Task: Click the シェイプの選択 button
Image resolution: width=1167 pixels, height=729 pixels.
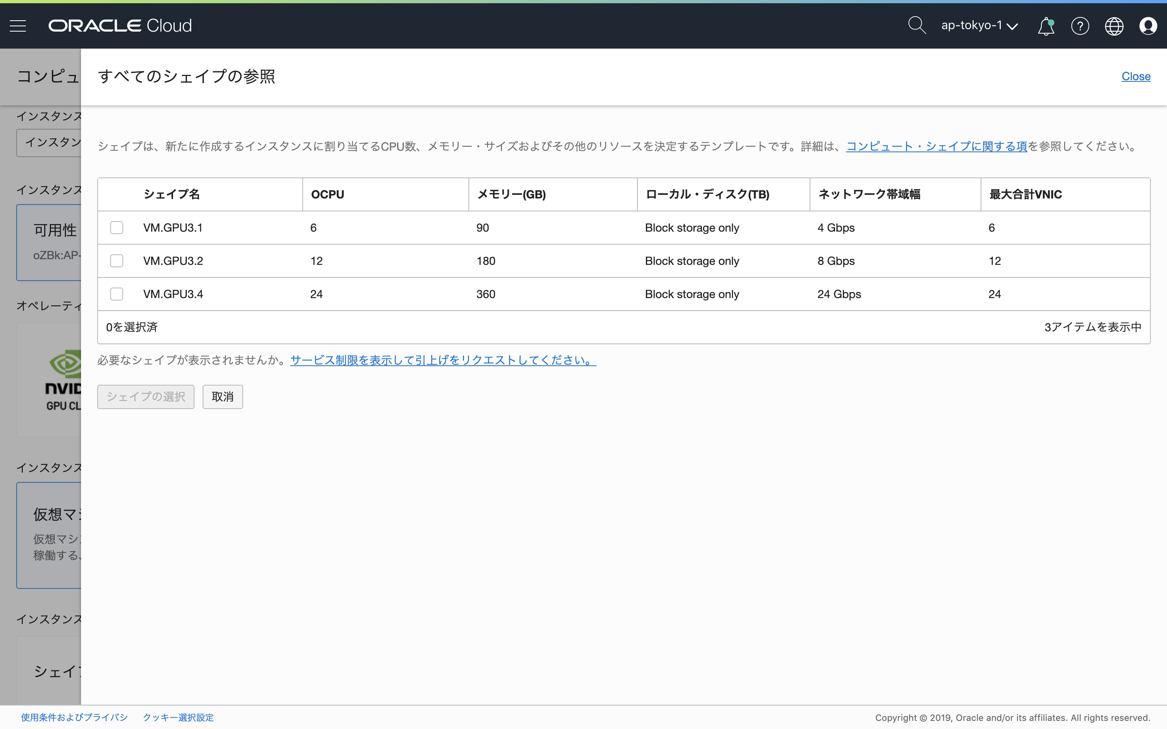Action: pos(145,396)
